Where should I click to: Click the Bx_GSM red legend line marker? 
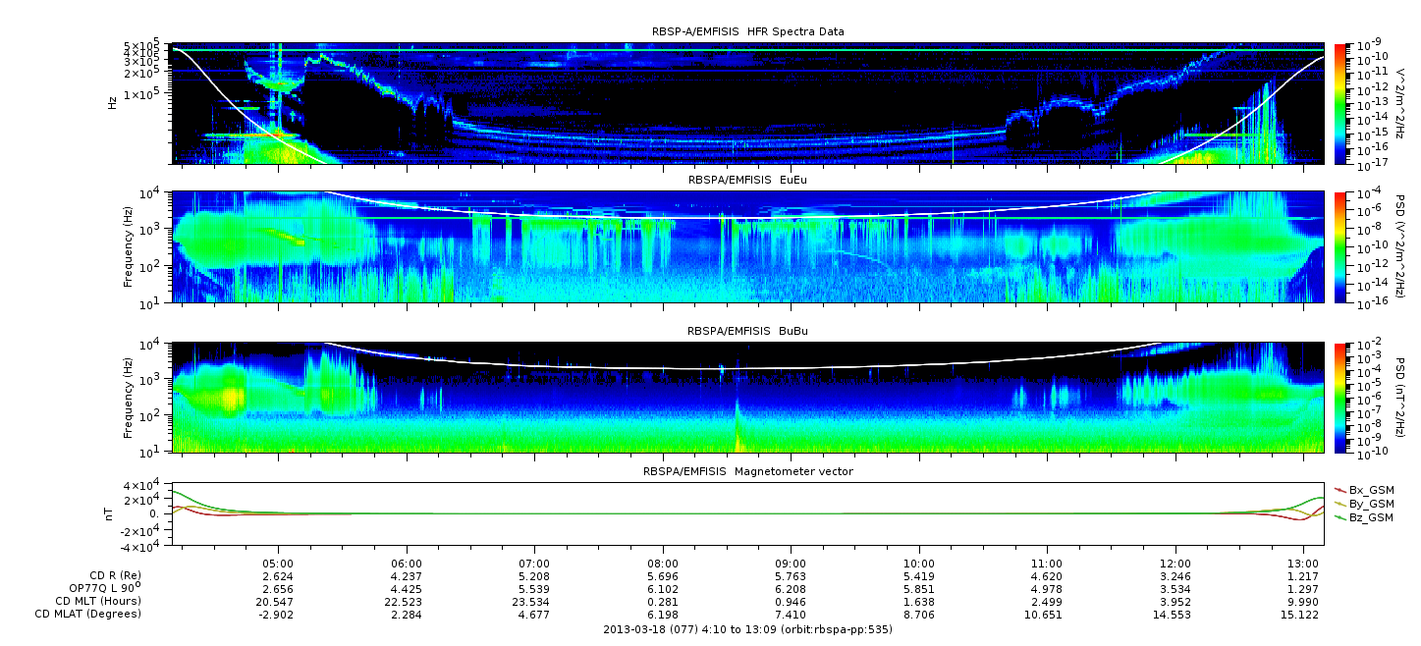click(x=1341, y=489)
